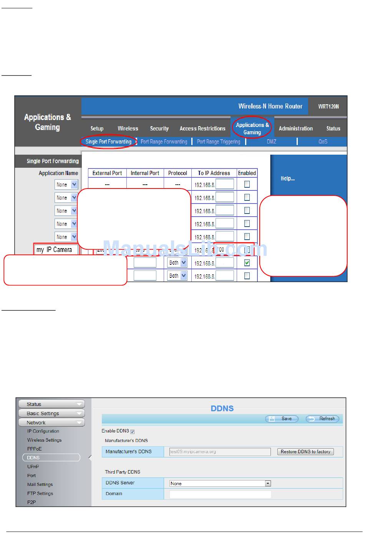
Task: Click the Enabled column header
Action: [x=247, y=173]
